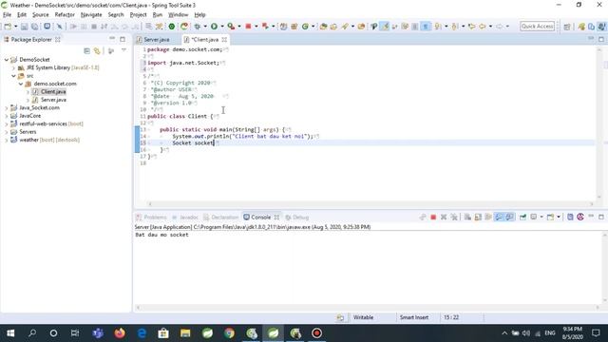Minimize the Package Explorer view
This screenshot has width=608, height=342.
pos(112,39)
